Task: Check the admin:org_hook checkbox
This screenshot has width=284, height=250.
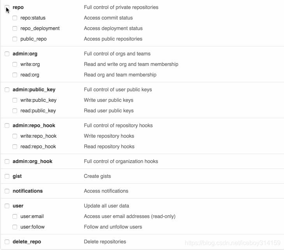Action: 7,161
